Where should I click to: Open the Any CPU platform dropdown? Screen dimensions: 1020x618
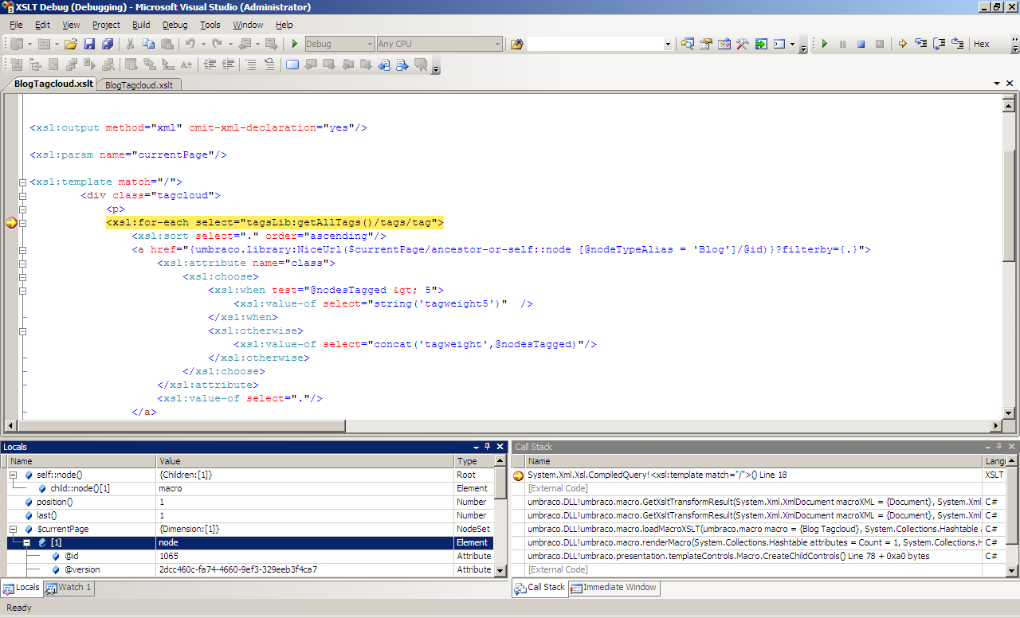[x=498, y=44]
